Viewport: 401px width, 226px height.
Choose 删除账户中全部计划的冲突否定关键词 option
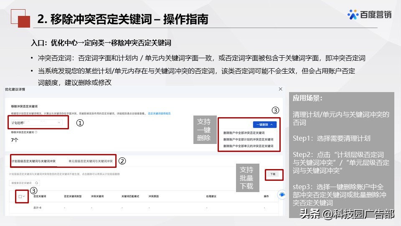tap(248, 139)
